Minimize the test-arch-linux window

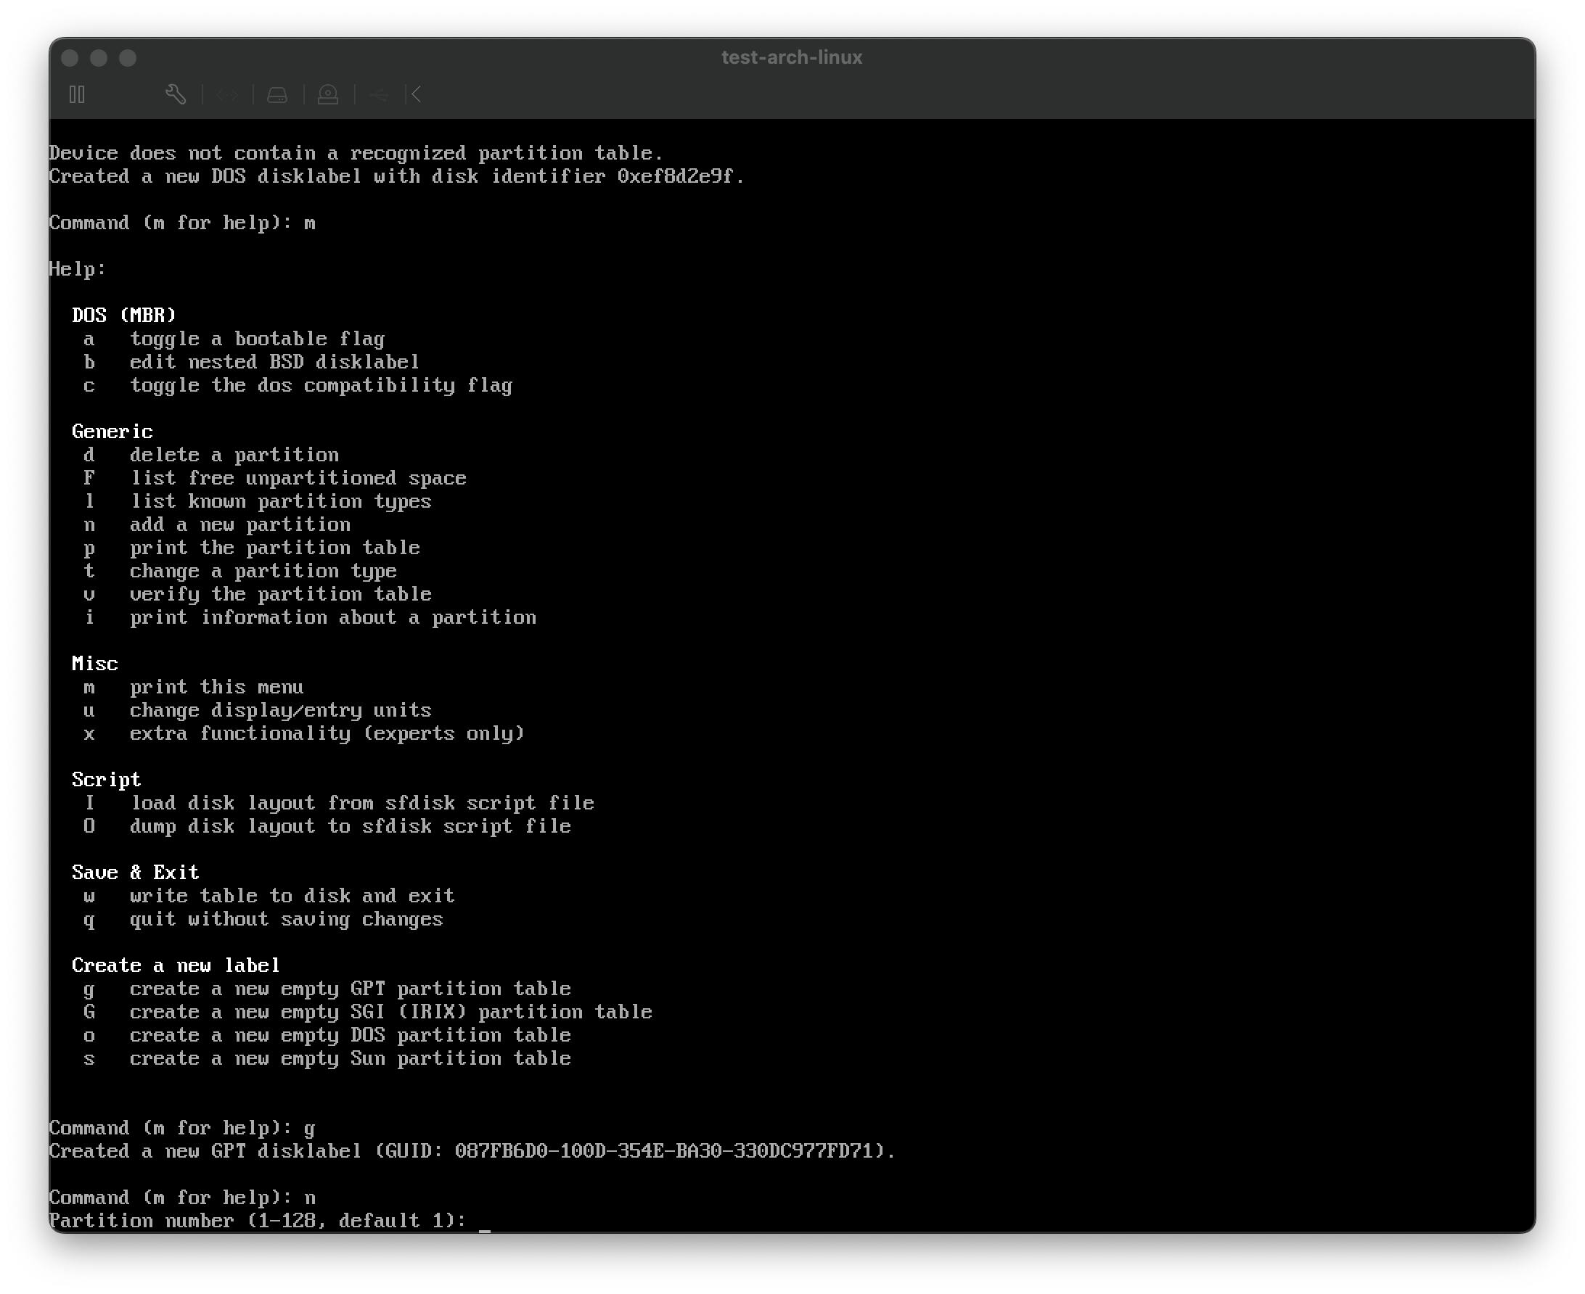[x=99, y=57]
